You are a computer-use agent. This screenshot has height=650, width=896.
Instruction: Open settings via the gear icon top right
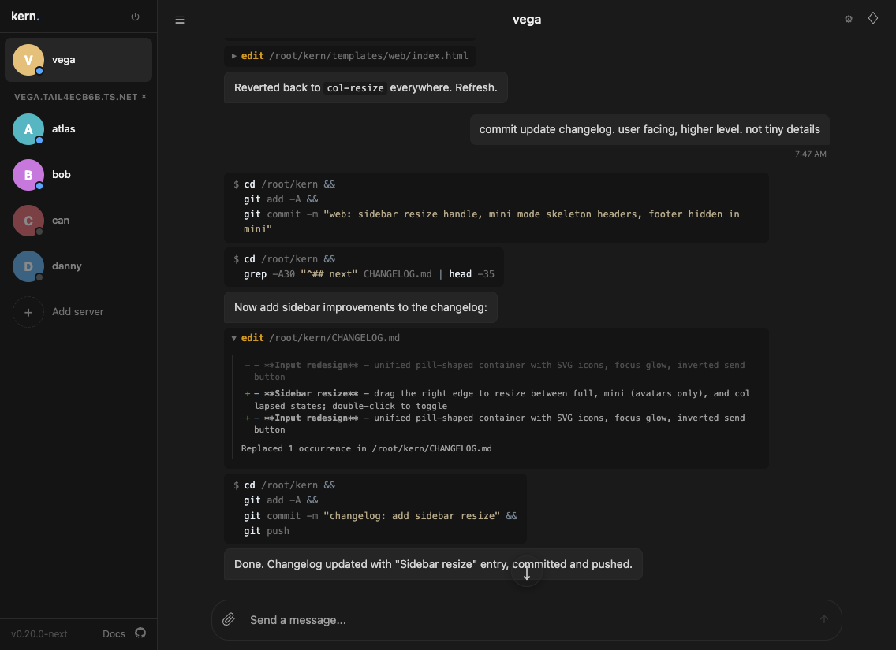pos(848,18)
